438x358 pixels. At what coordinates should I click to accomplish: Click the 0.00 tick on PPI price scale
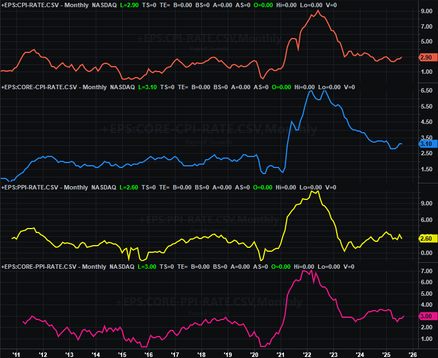426,253
